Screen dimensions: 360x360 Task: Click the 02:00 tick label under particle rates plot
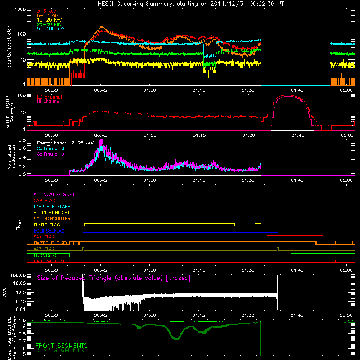pyautogui.click(x=347, y=135)
